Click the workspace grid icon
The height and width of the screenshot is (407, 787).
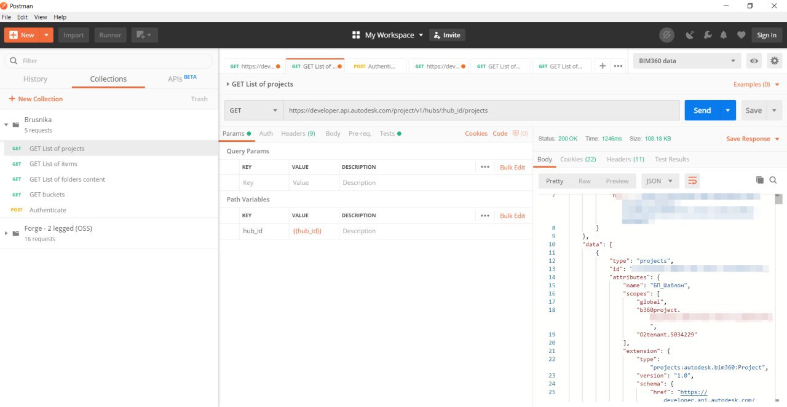coord(356,35)
